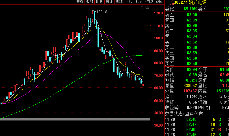This screenshot has width=229, height=136.
Task: Select the 画线 drawing tool
Action: coord(119,2)
